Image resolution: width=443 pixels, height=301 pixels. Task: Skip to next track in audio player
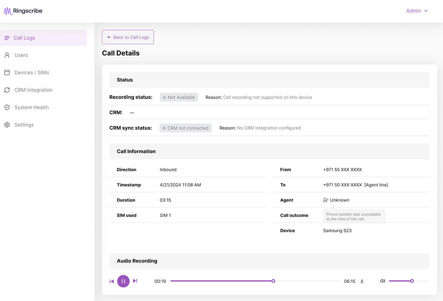135,281
